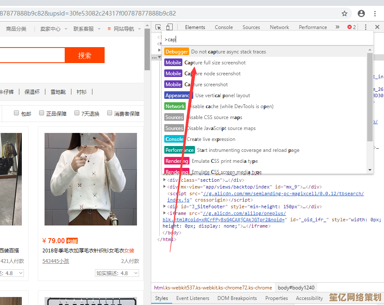Open the Performance tab

point(313,27)
